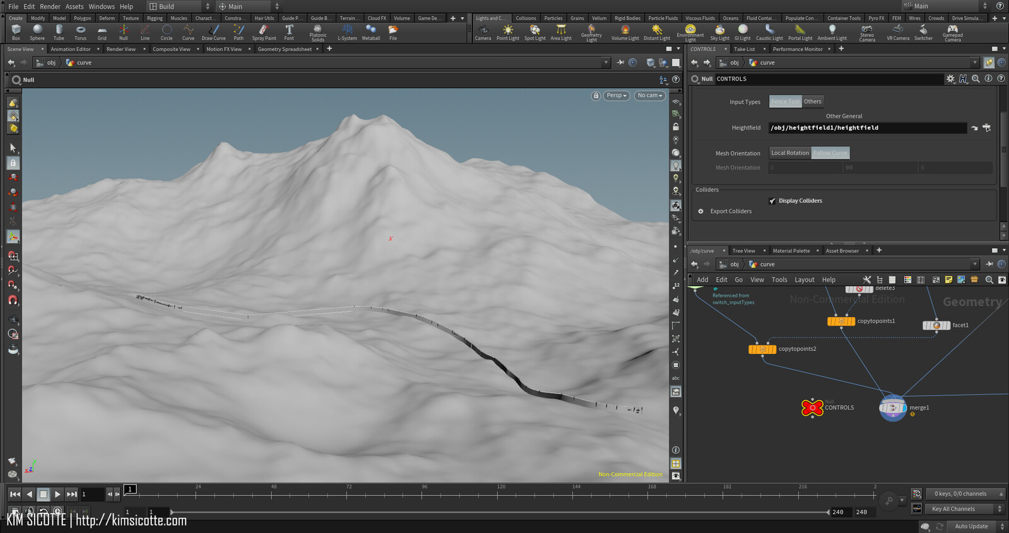Image resolution: width=1009 pixels, height=533 pixels.
Task: Click the copytopoints1 node
Action: (841, 321)
